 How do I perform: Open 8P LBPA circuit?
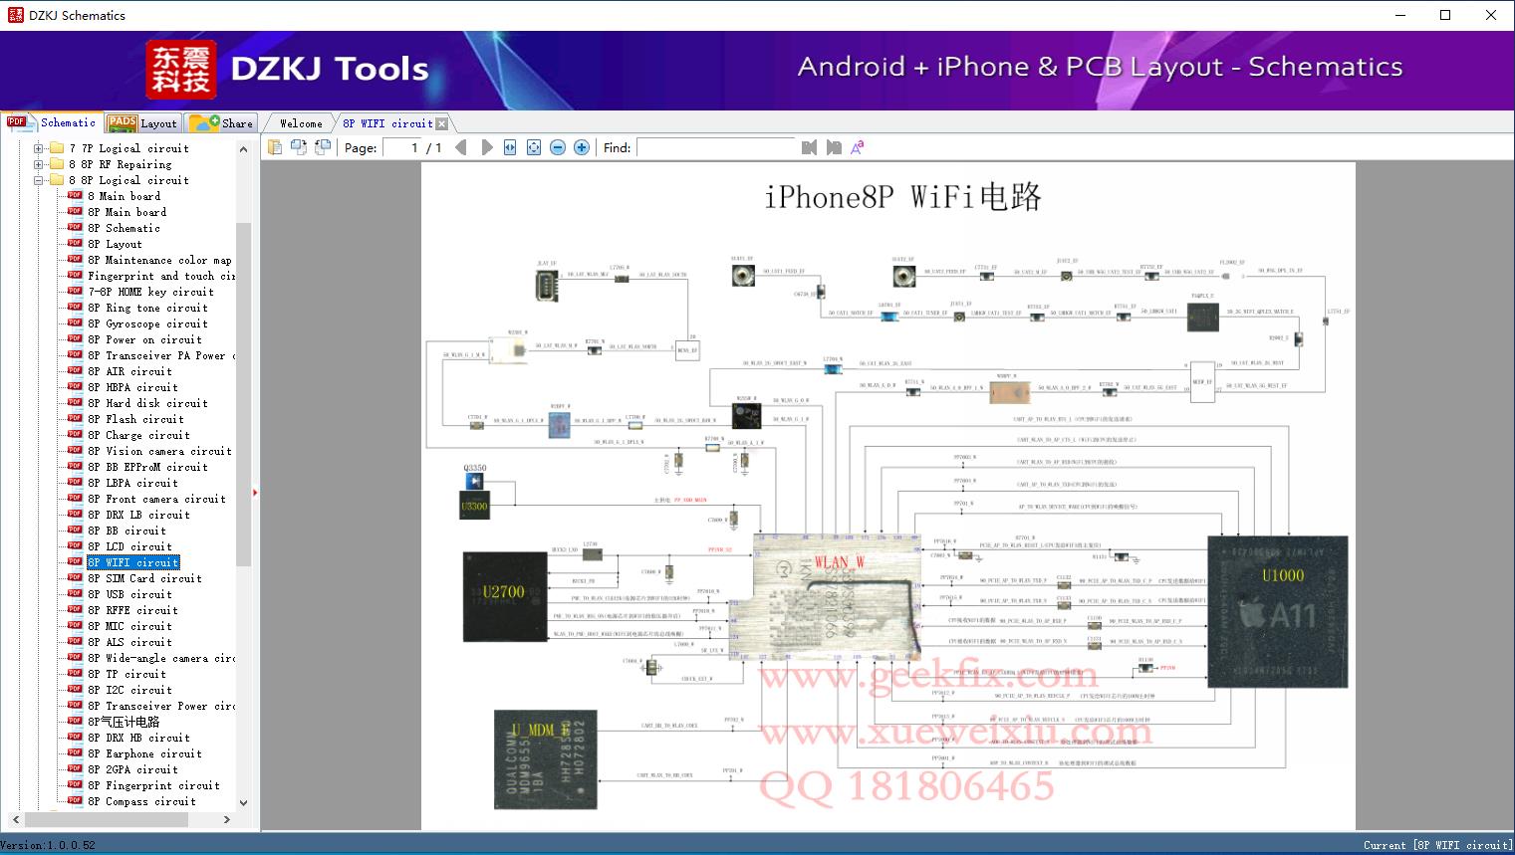point(132,483)
